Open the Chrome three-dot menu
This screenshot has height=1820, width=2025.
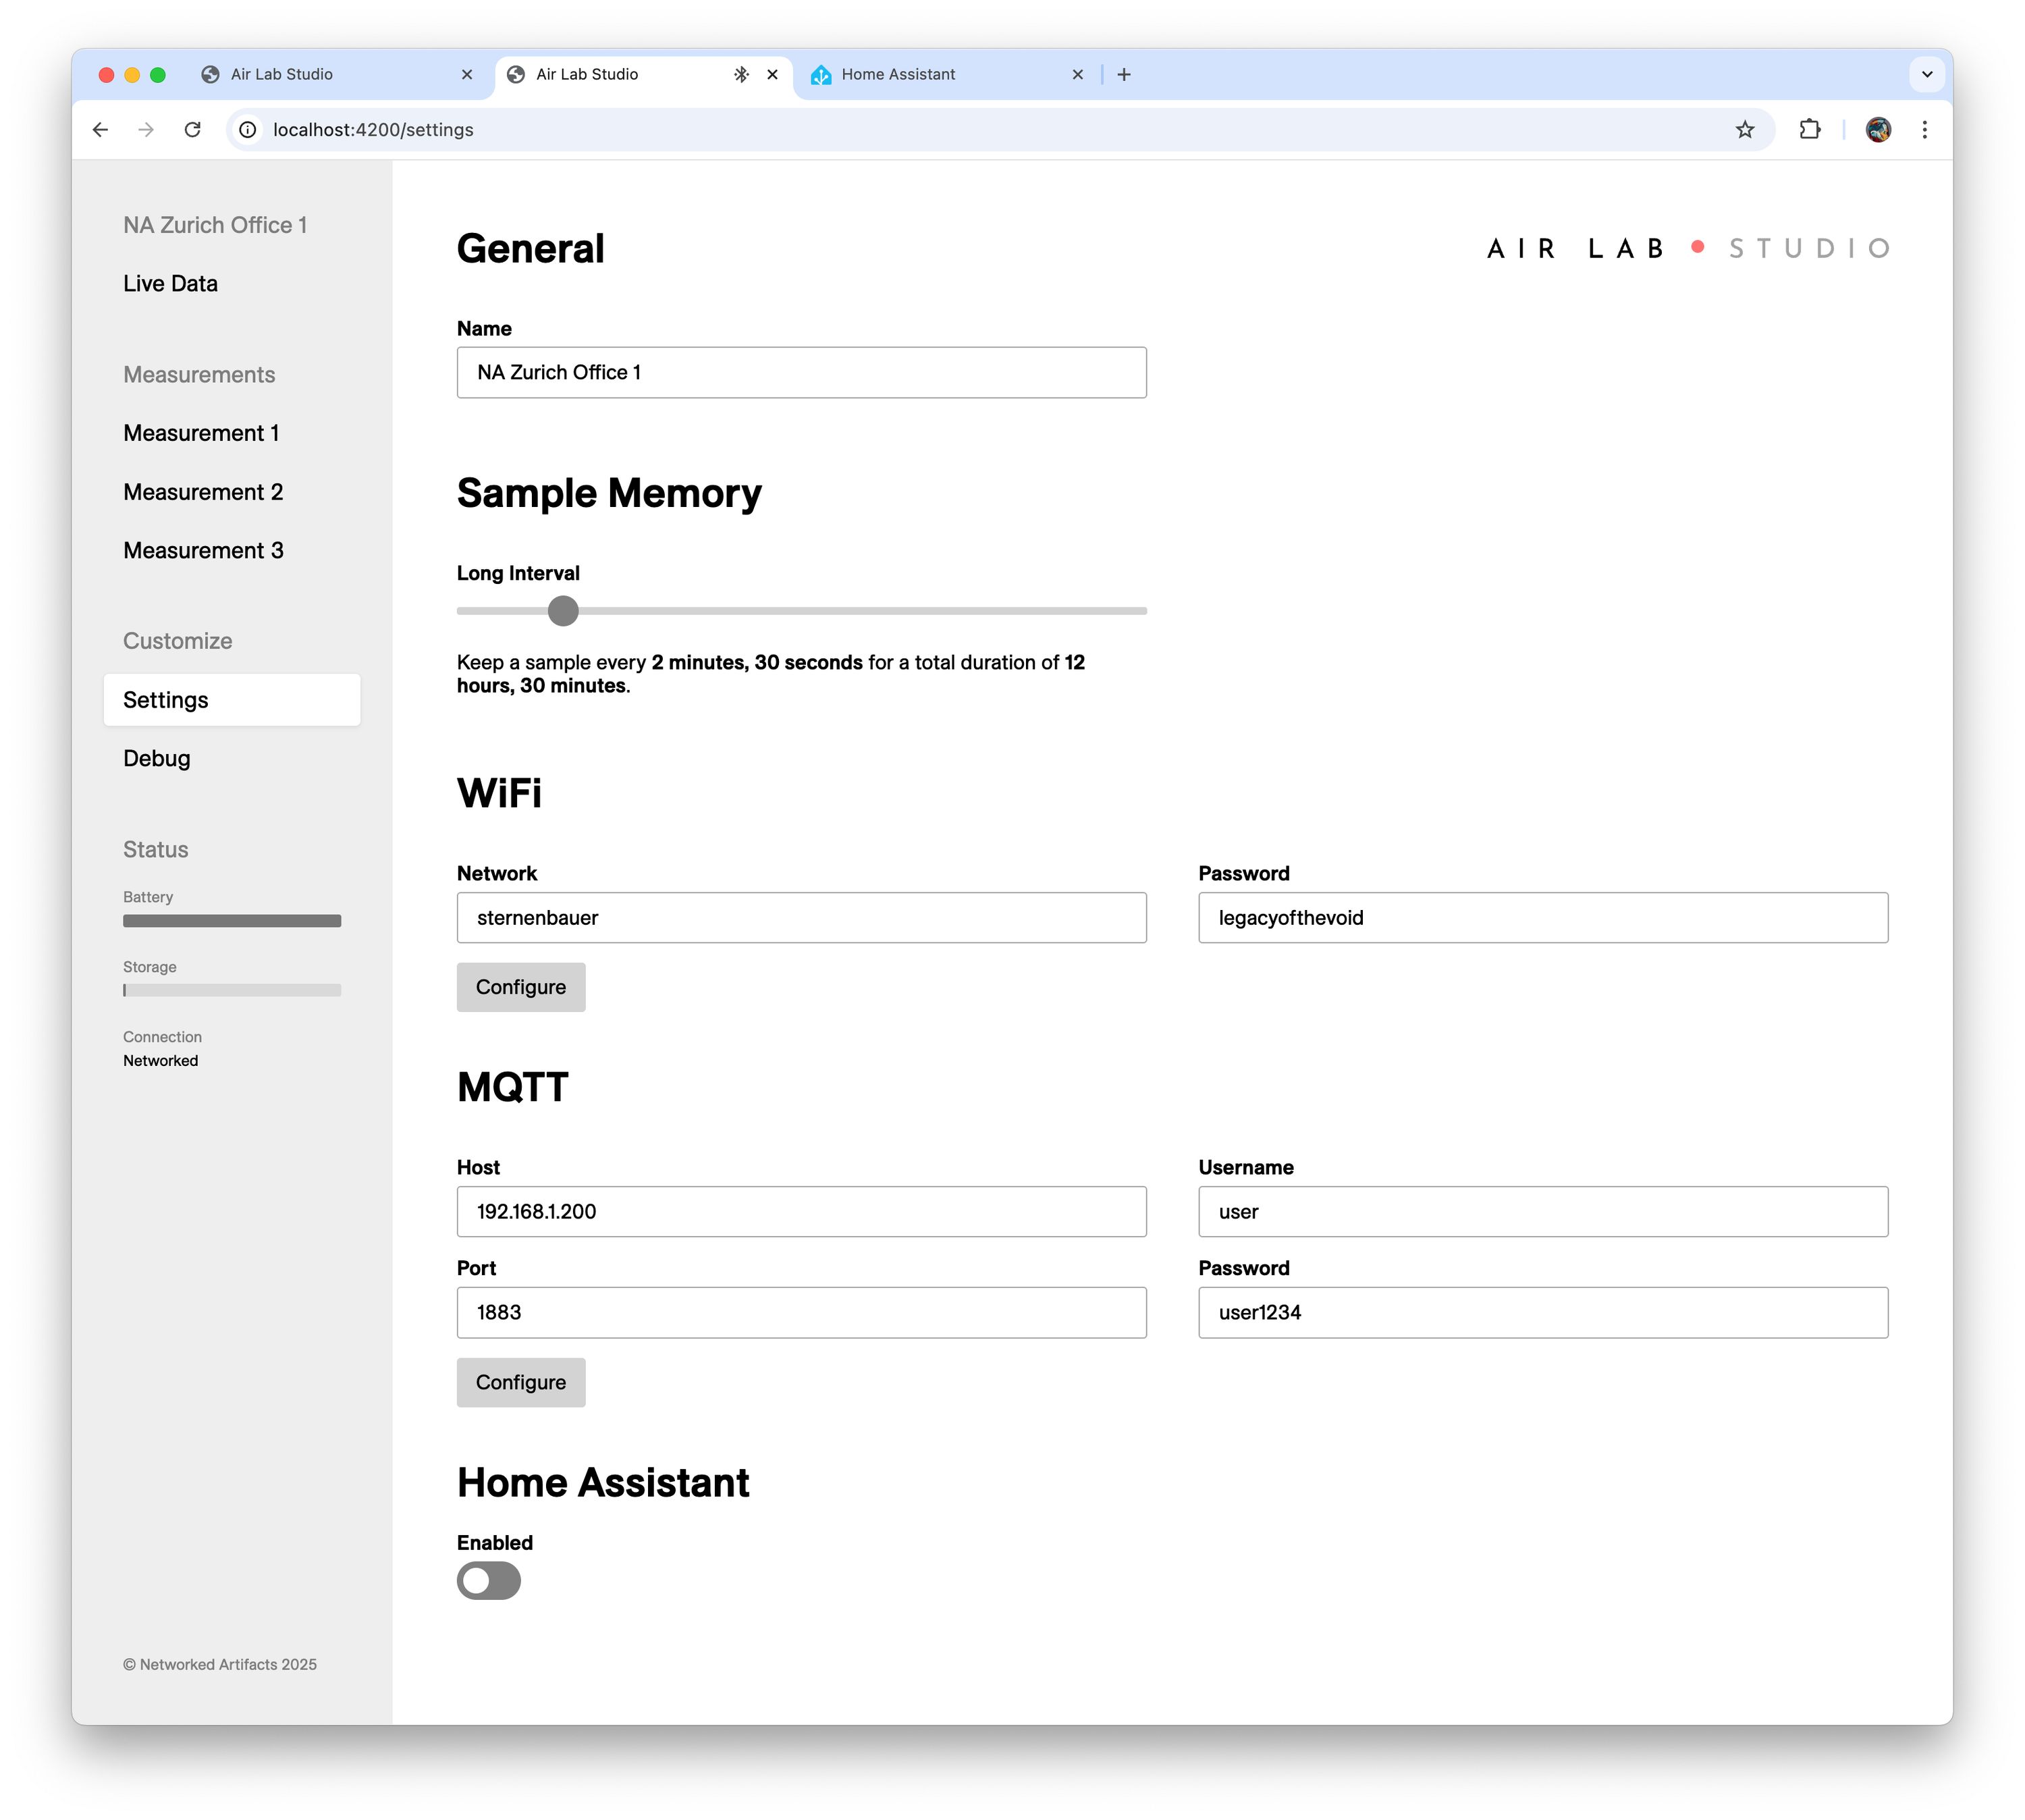[x=1924, y=130]
